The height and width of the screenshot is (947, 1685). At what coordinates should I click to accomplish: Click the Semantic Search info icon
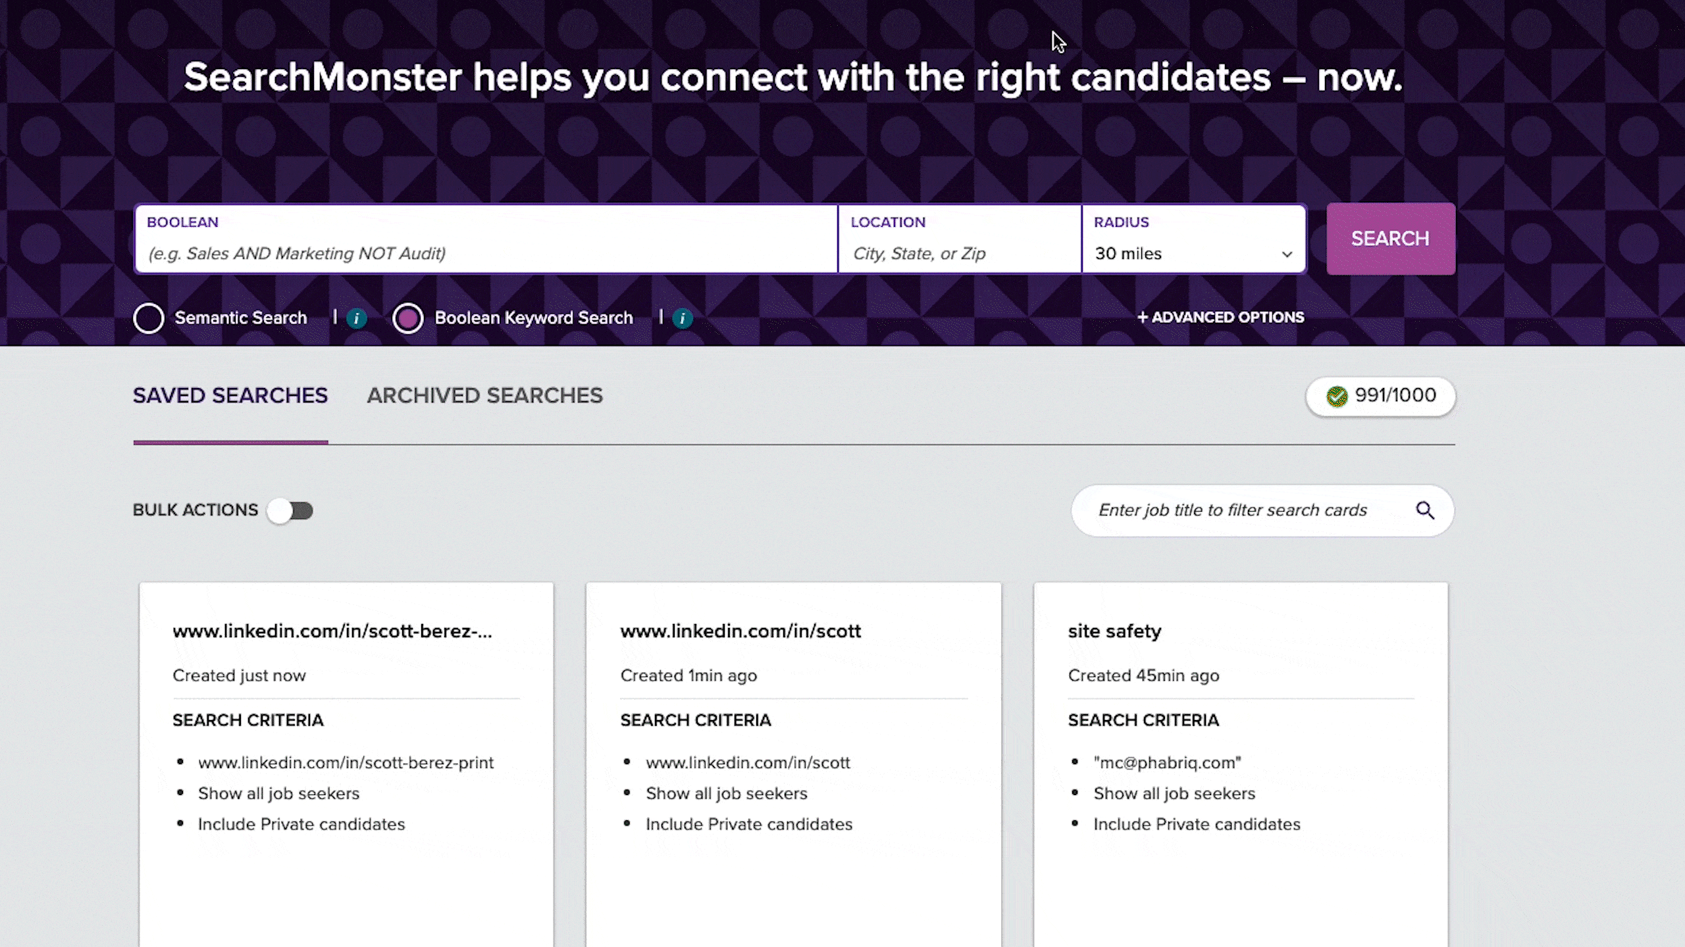(356, 319)
